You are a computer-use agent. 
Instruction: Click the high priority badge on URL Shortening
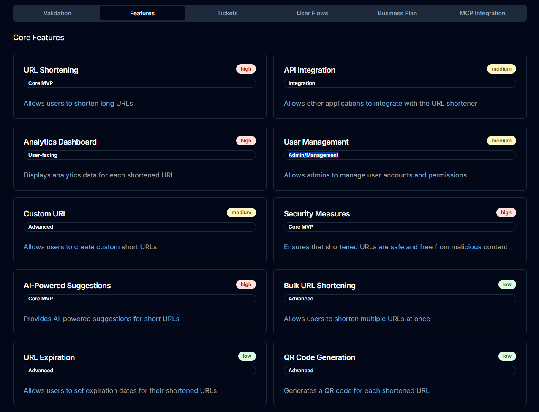click(246, 68)
